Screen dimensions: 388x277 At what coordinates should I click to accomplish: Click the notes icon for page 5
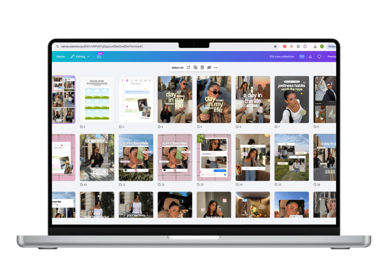coord(198,127)
